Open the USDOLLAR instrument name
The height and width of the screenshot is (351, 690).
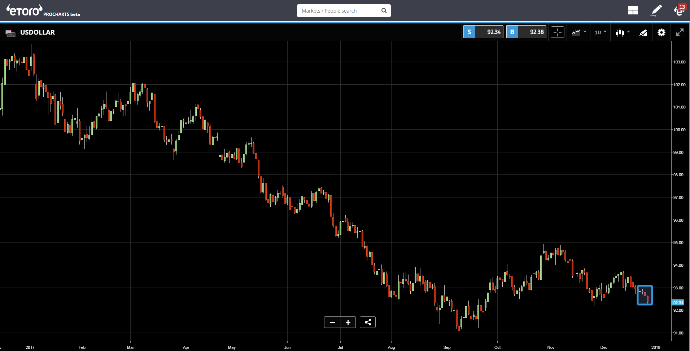click(x=38, y=32)
